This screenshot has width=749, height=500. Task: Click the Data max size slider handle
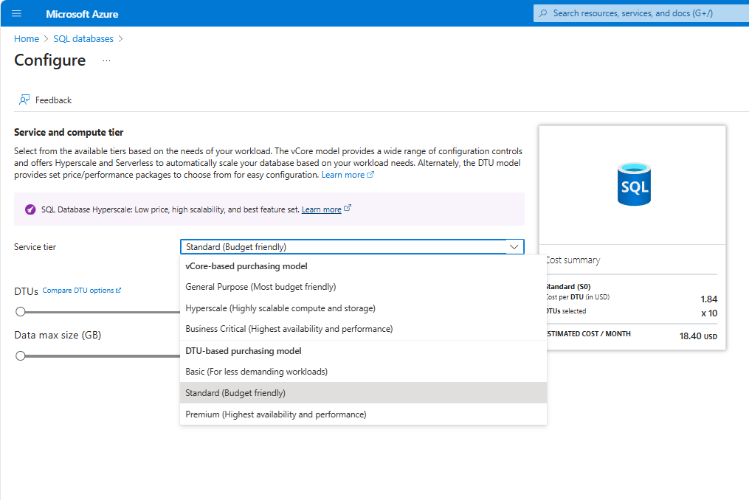click(21, 355)
